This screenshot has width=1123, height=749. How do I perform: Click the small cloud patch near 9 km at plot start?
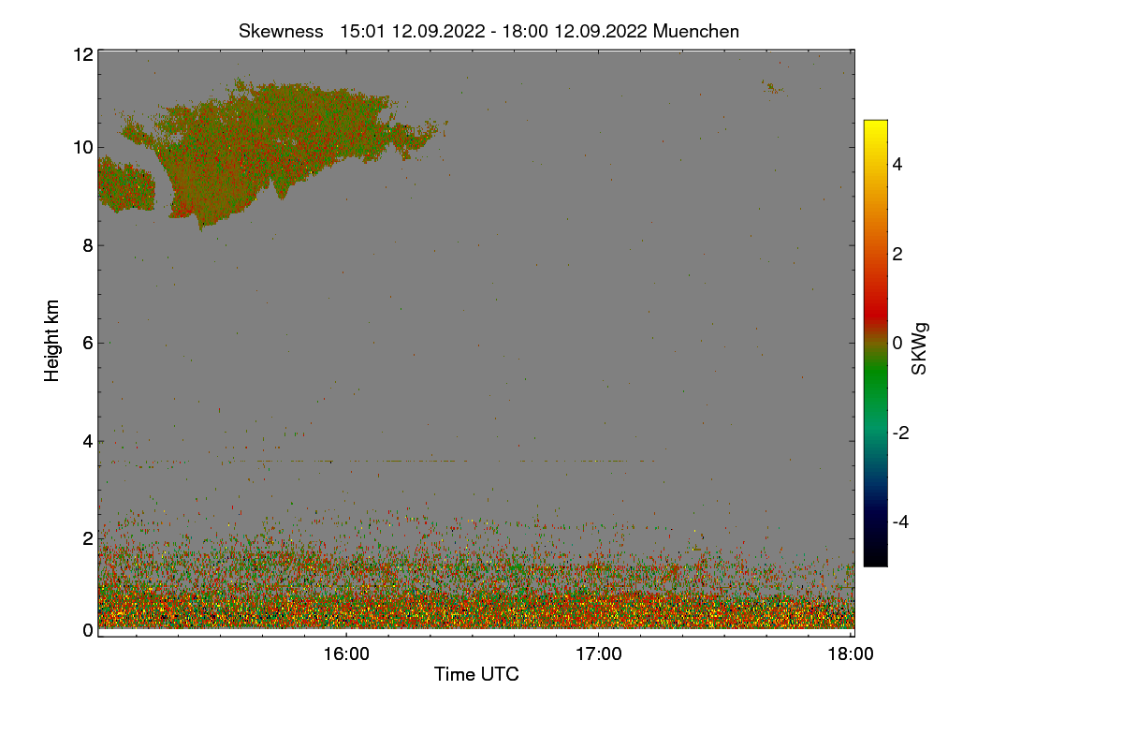coord(124,185)
